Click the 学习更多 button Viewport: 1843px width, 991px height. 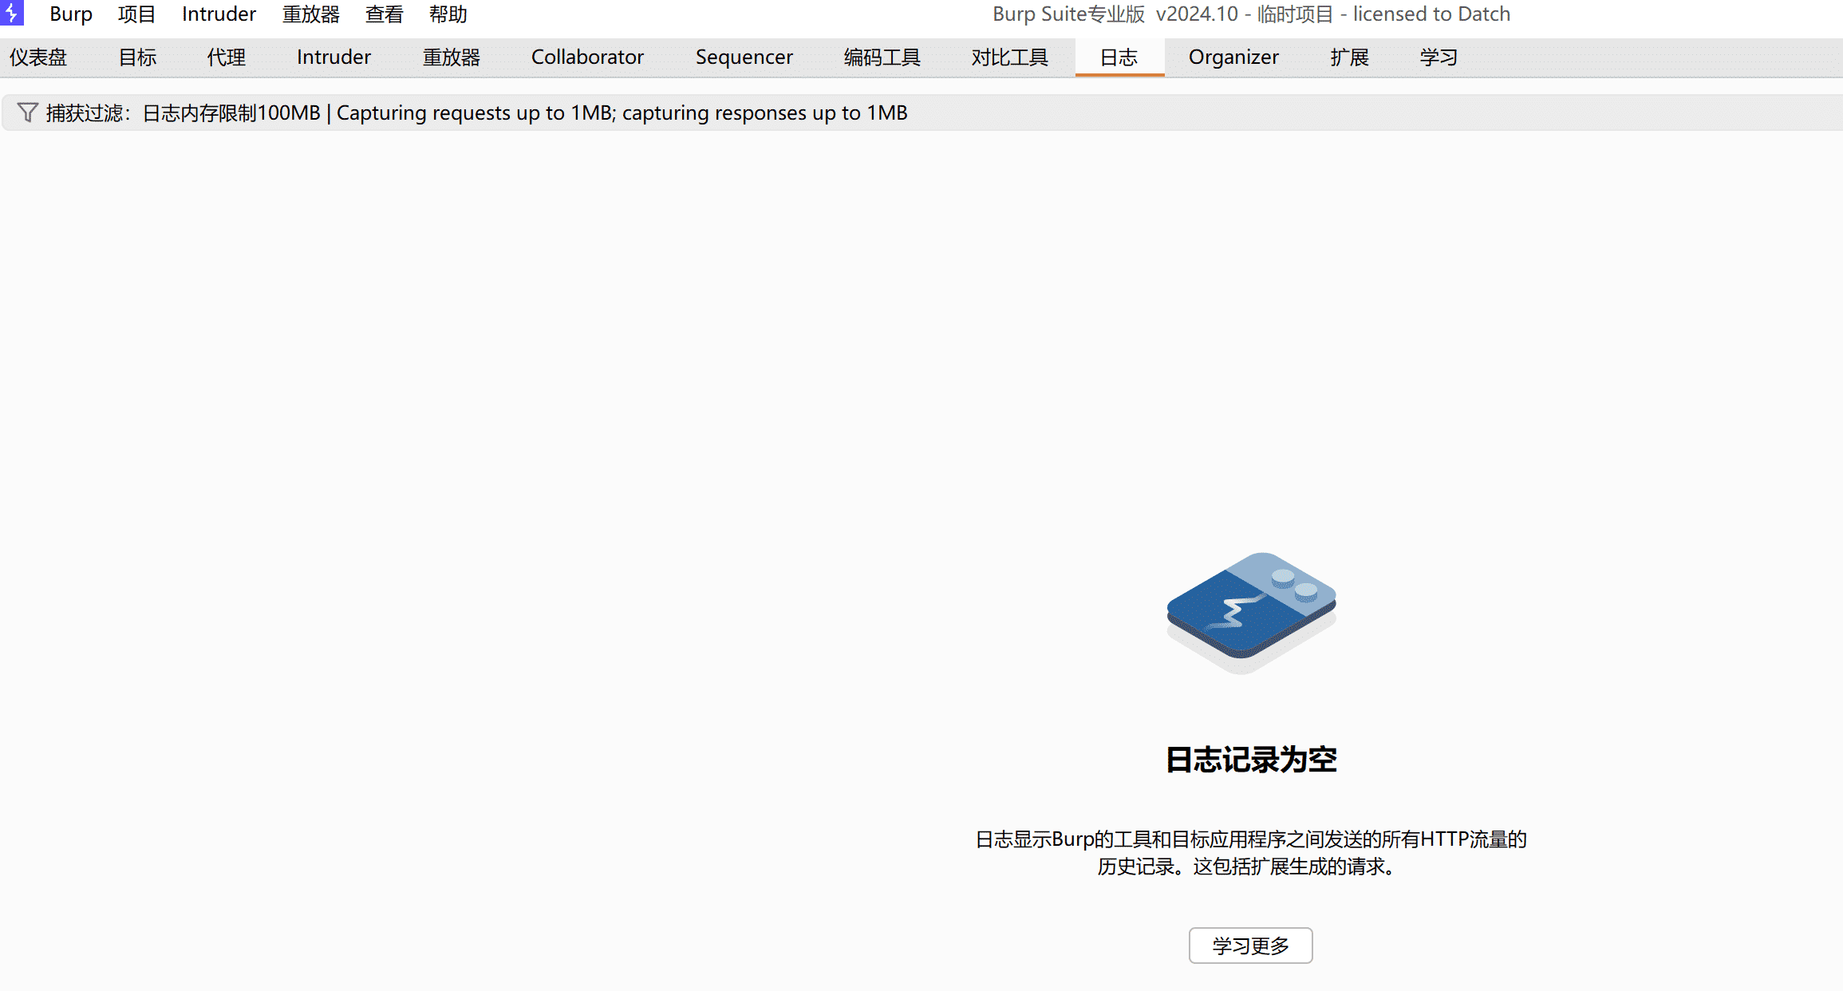pyautogui.click(x=1250, y=946)
